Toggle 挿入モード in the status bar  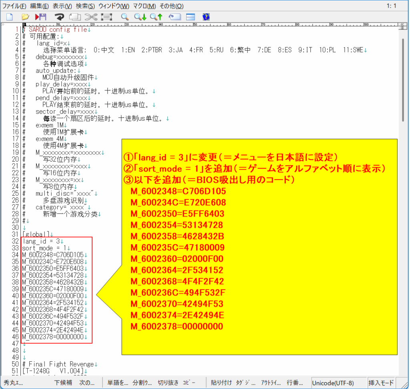pyautogui.click(x=380, y=383)
